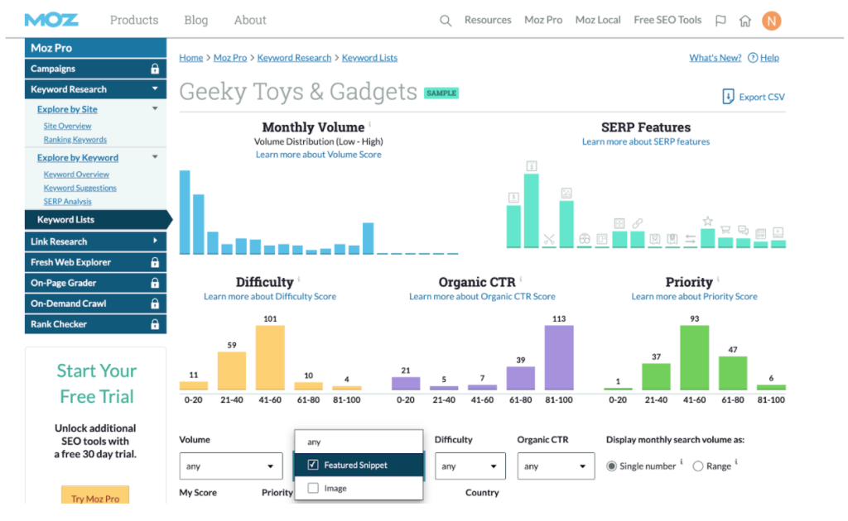Click the lock icon beside On-Page Grader
The height and width of the screenshot is (521, 848).
tap(155, 283)
